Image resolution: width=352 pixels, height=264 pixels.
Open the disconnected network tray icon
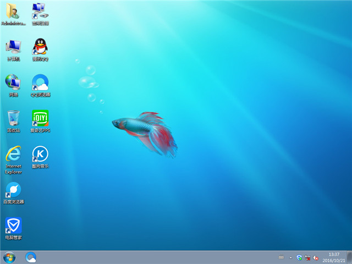pyautogui.click(x=307, y=258)
